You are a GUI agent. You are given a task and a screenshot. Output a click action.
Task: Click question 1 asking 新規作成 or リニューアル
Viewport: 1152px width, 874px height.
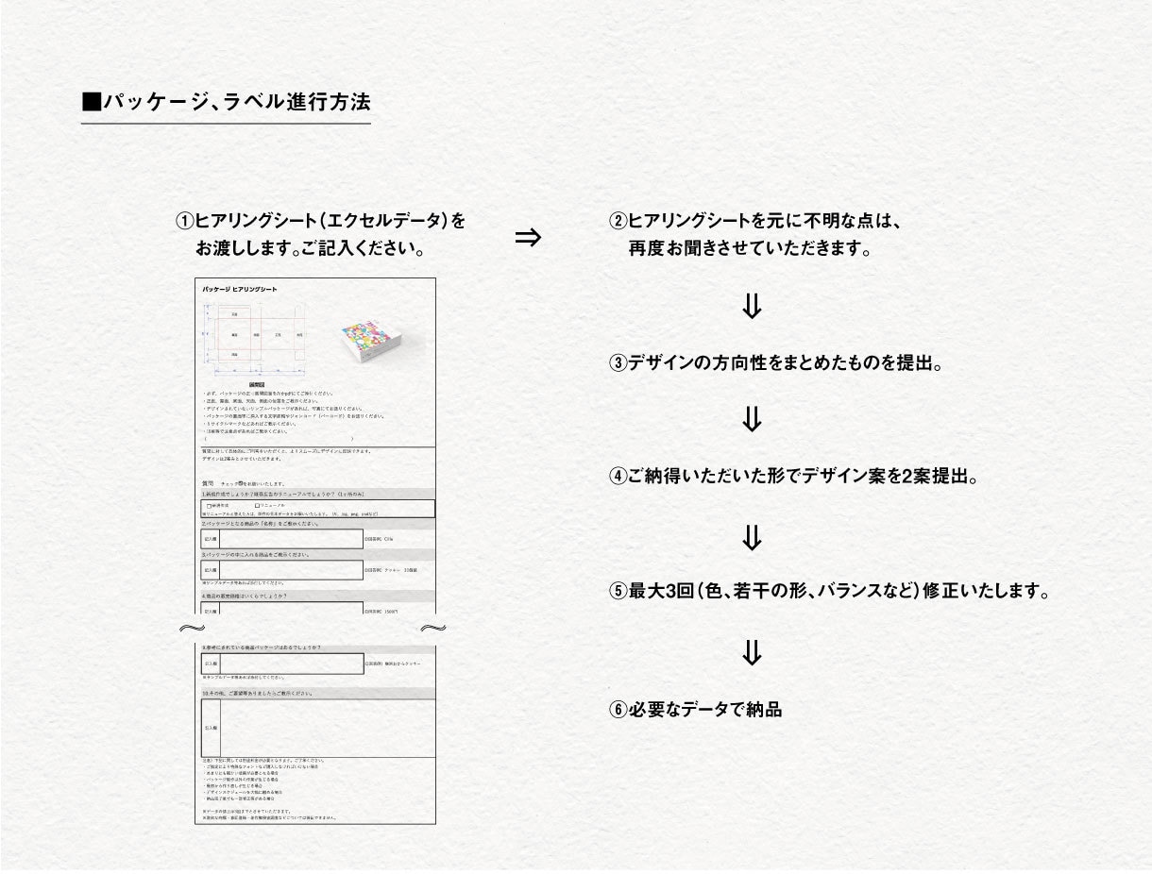coord(283,494)
